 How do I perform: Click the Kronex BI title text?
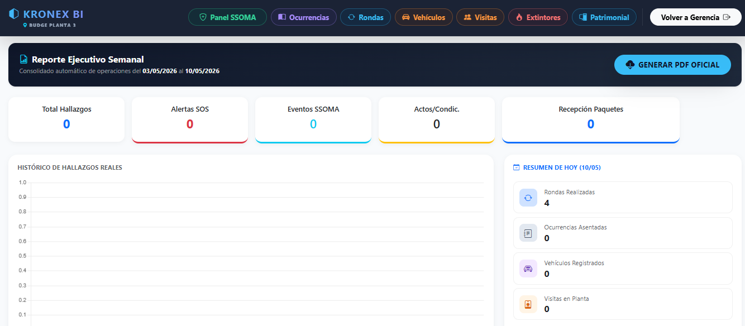(x=54, y=14)
